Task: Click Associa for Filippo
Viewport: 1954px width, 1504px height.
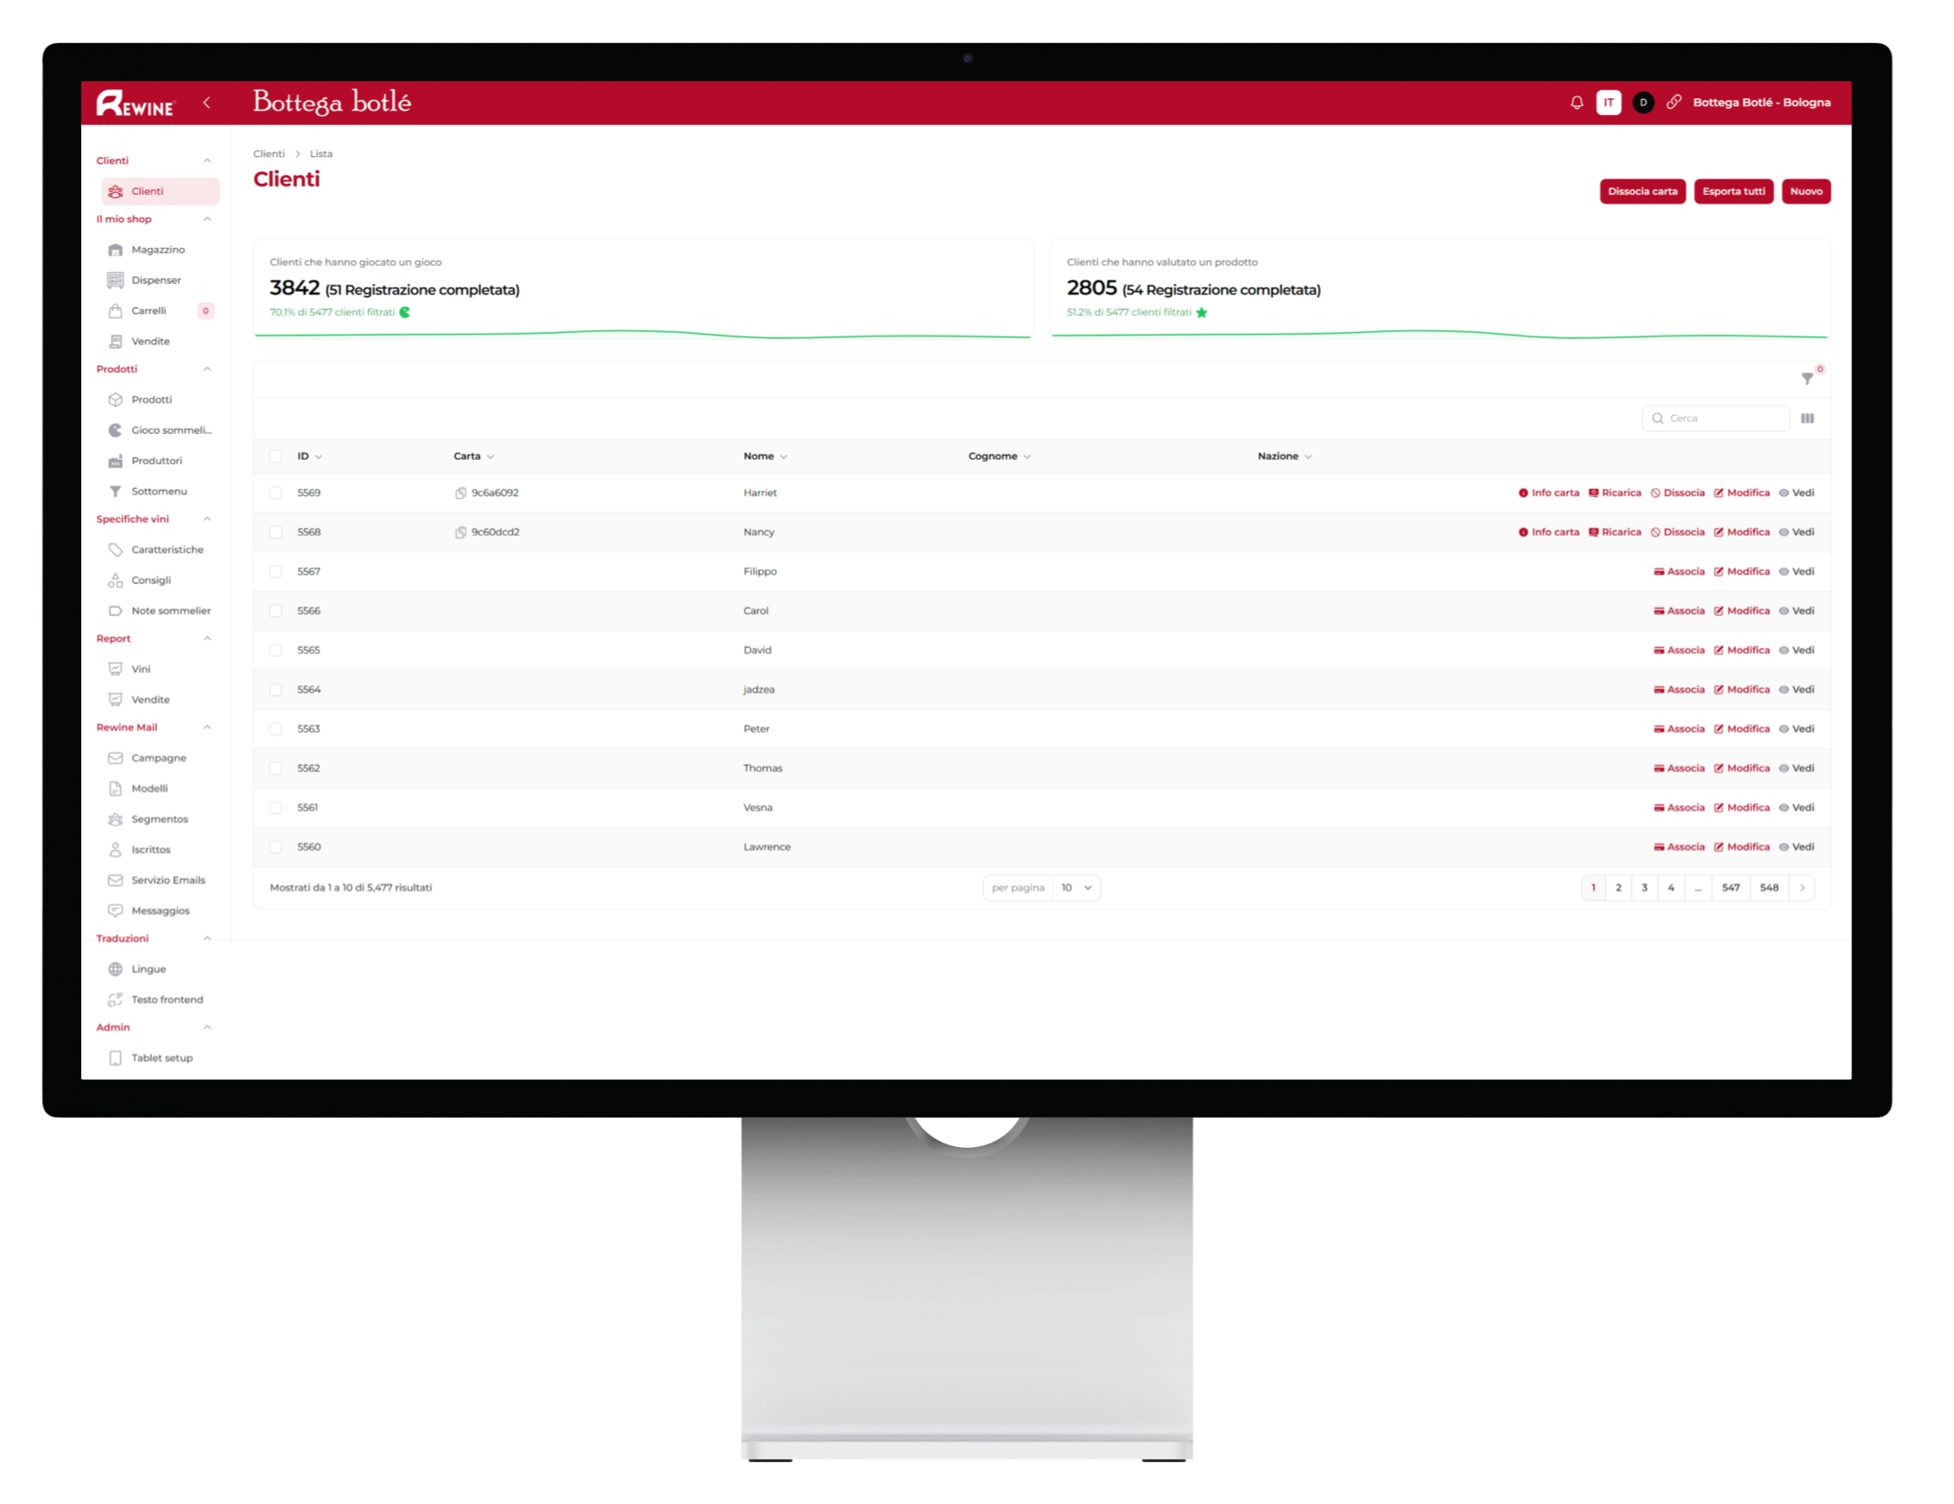Action: 1679,571
